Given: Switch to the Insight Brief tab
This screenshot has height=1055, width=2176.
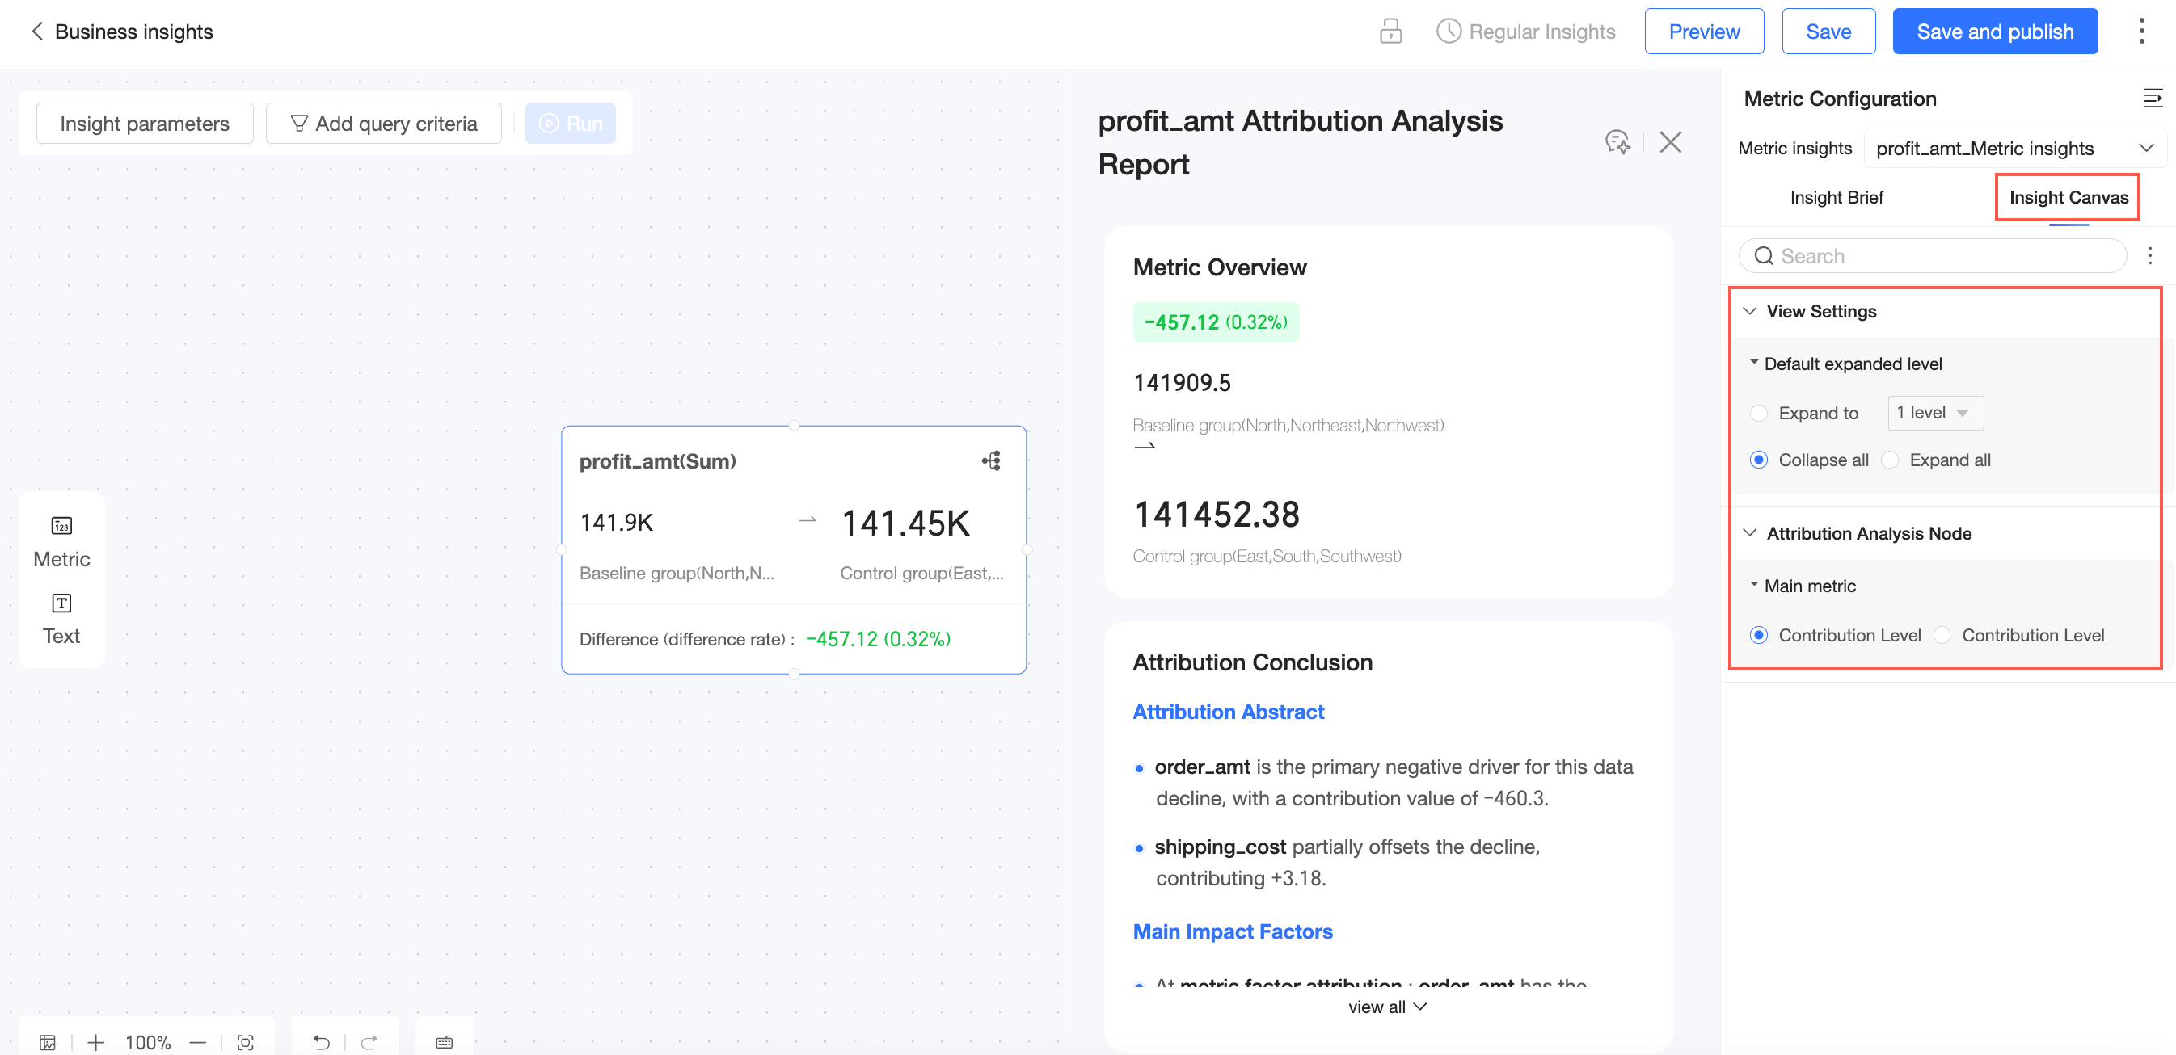Looking at the screenshot, I should [1837, 197].
